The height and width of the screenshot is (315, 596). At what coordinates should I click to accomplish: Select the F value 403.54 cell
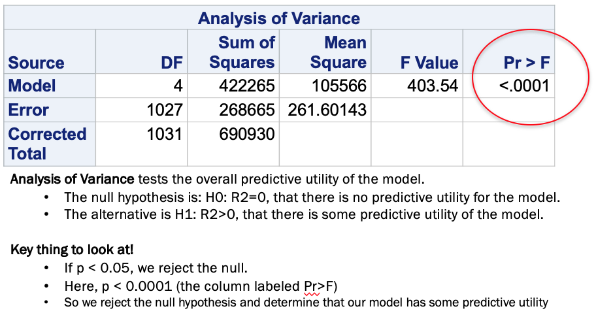coord(433,86)
